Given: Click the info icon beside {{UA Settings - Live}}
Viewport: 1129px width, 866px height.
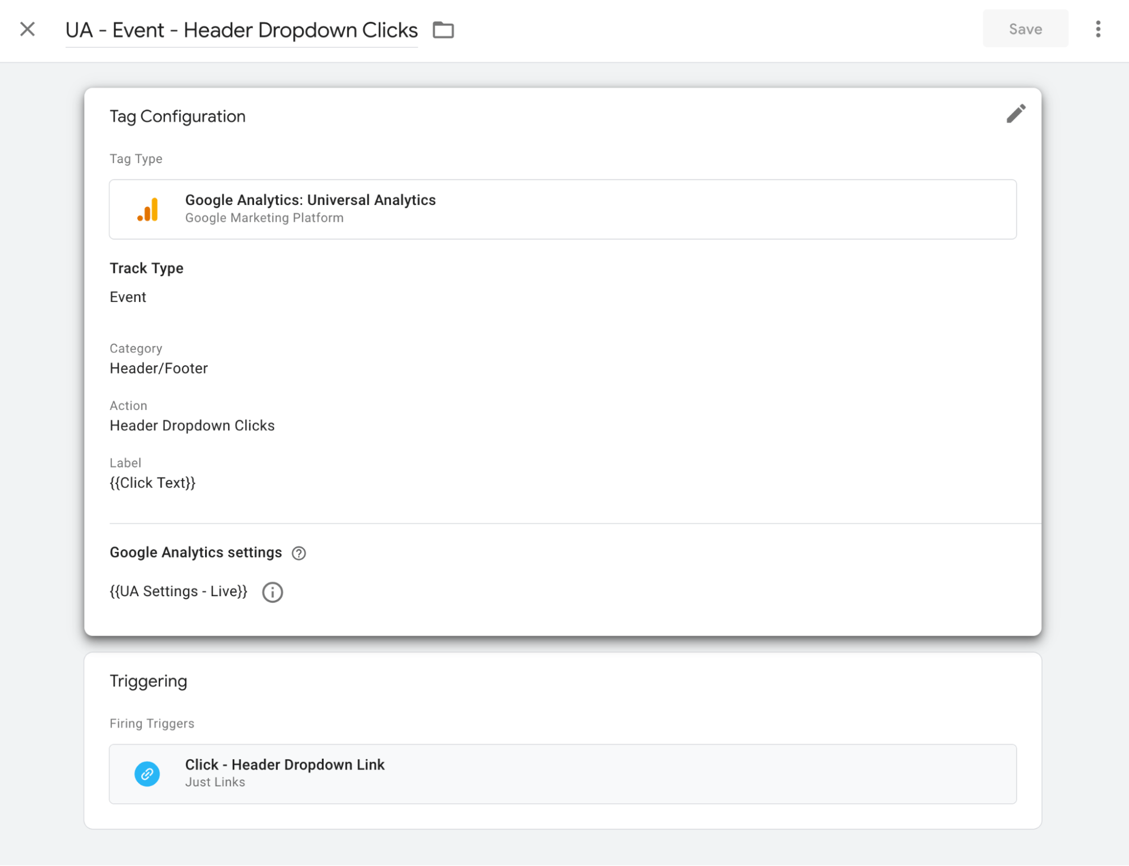Looking at the screenshot, I should click(272, 592).
